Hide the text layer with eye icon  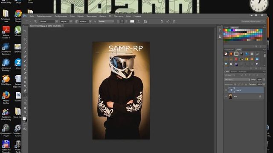(x=226, y=90)
